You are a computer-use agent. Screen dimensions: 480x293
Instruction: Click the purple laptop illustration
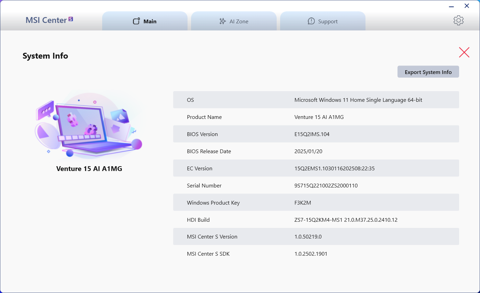pyautogui.click(x=88, y=125)
